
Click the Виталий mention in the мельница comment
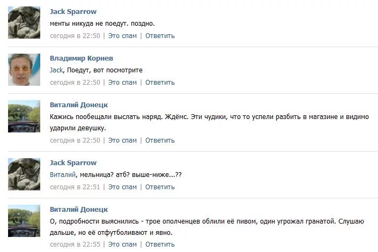[62, 174]
